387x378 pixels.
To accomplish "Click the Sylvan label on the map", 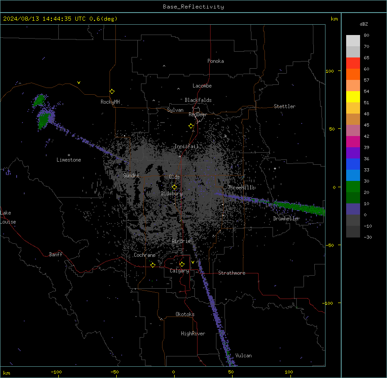I will tap(175, 110).
